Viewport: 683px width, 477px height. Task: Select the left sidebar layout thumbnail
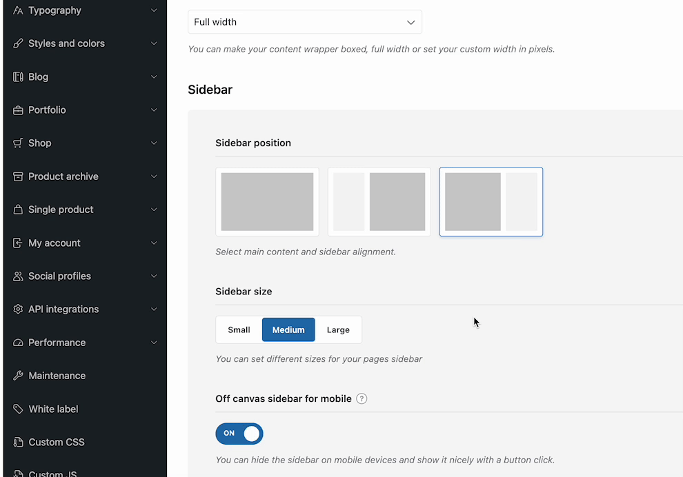click(379, 202)
